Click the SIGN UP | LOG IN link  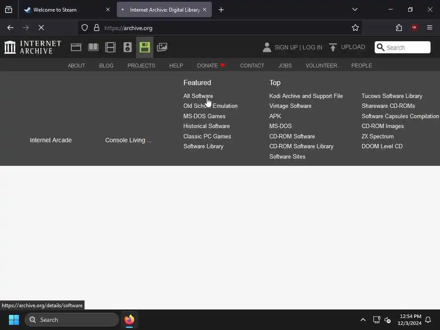click(x=298, y=47)
